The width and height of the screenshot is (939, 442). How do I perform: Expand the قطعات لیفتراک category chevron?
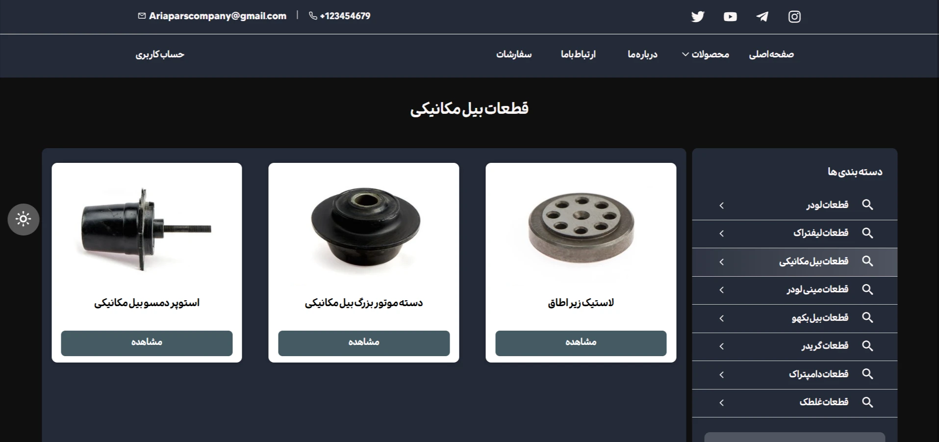[721, 234]
